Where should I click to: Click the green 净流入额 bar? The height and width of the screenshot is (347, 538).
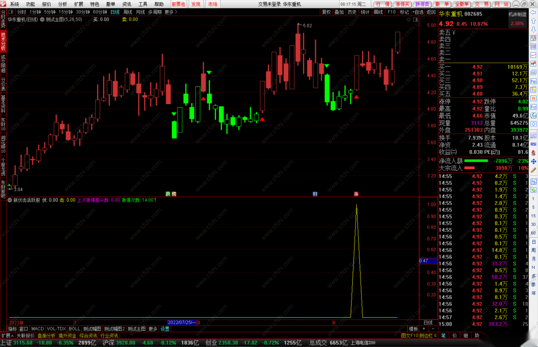coord(476,161)
